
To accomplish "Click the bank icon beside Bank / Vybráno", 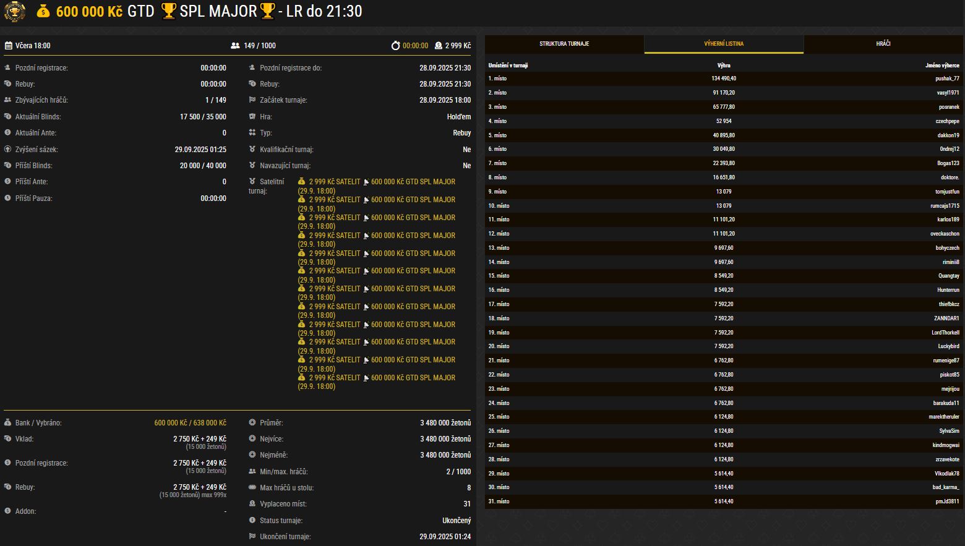I will coord(7,423).
